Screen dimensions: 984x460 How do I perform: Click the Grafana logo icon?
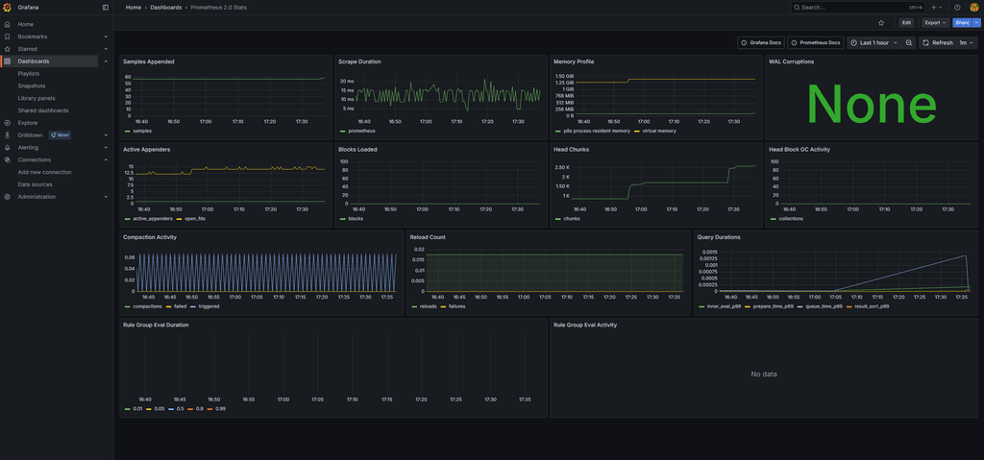(8, 7)
